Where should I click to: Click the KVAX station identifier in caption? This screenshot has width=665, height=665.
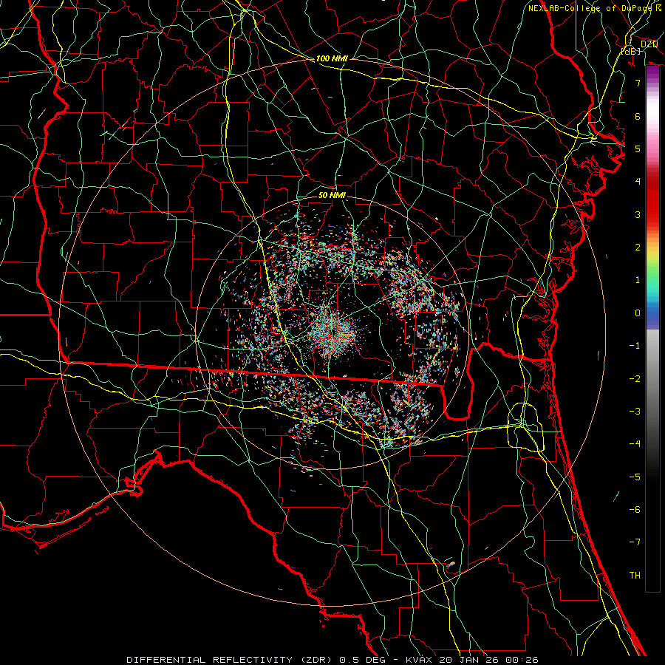(x=420, y=660)
